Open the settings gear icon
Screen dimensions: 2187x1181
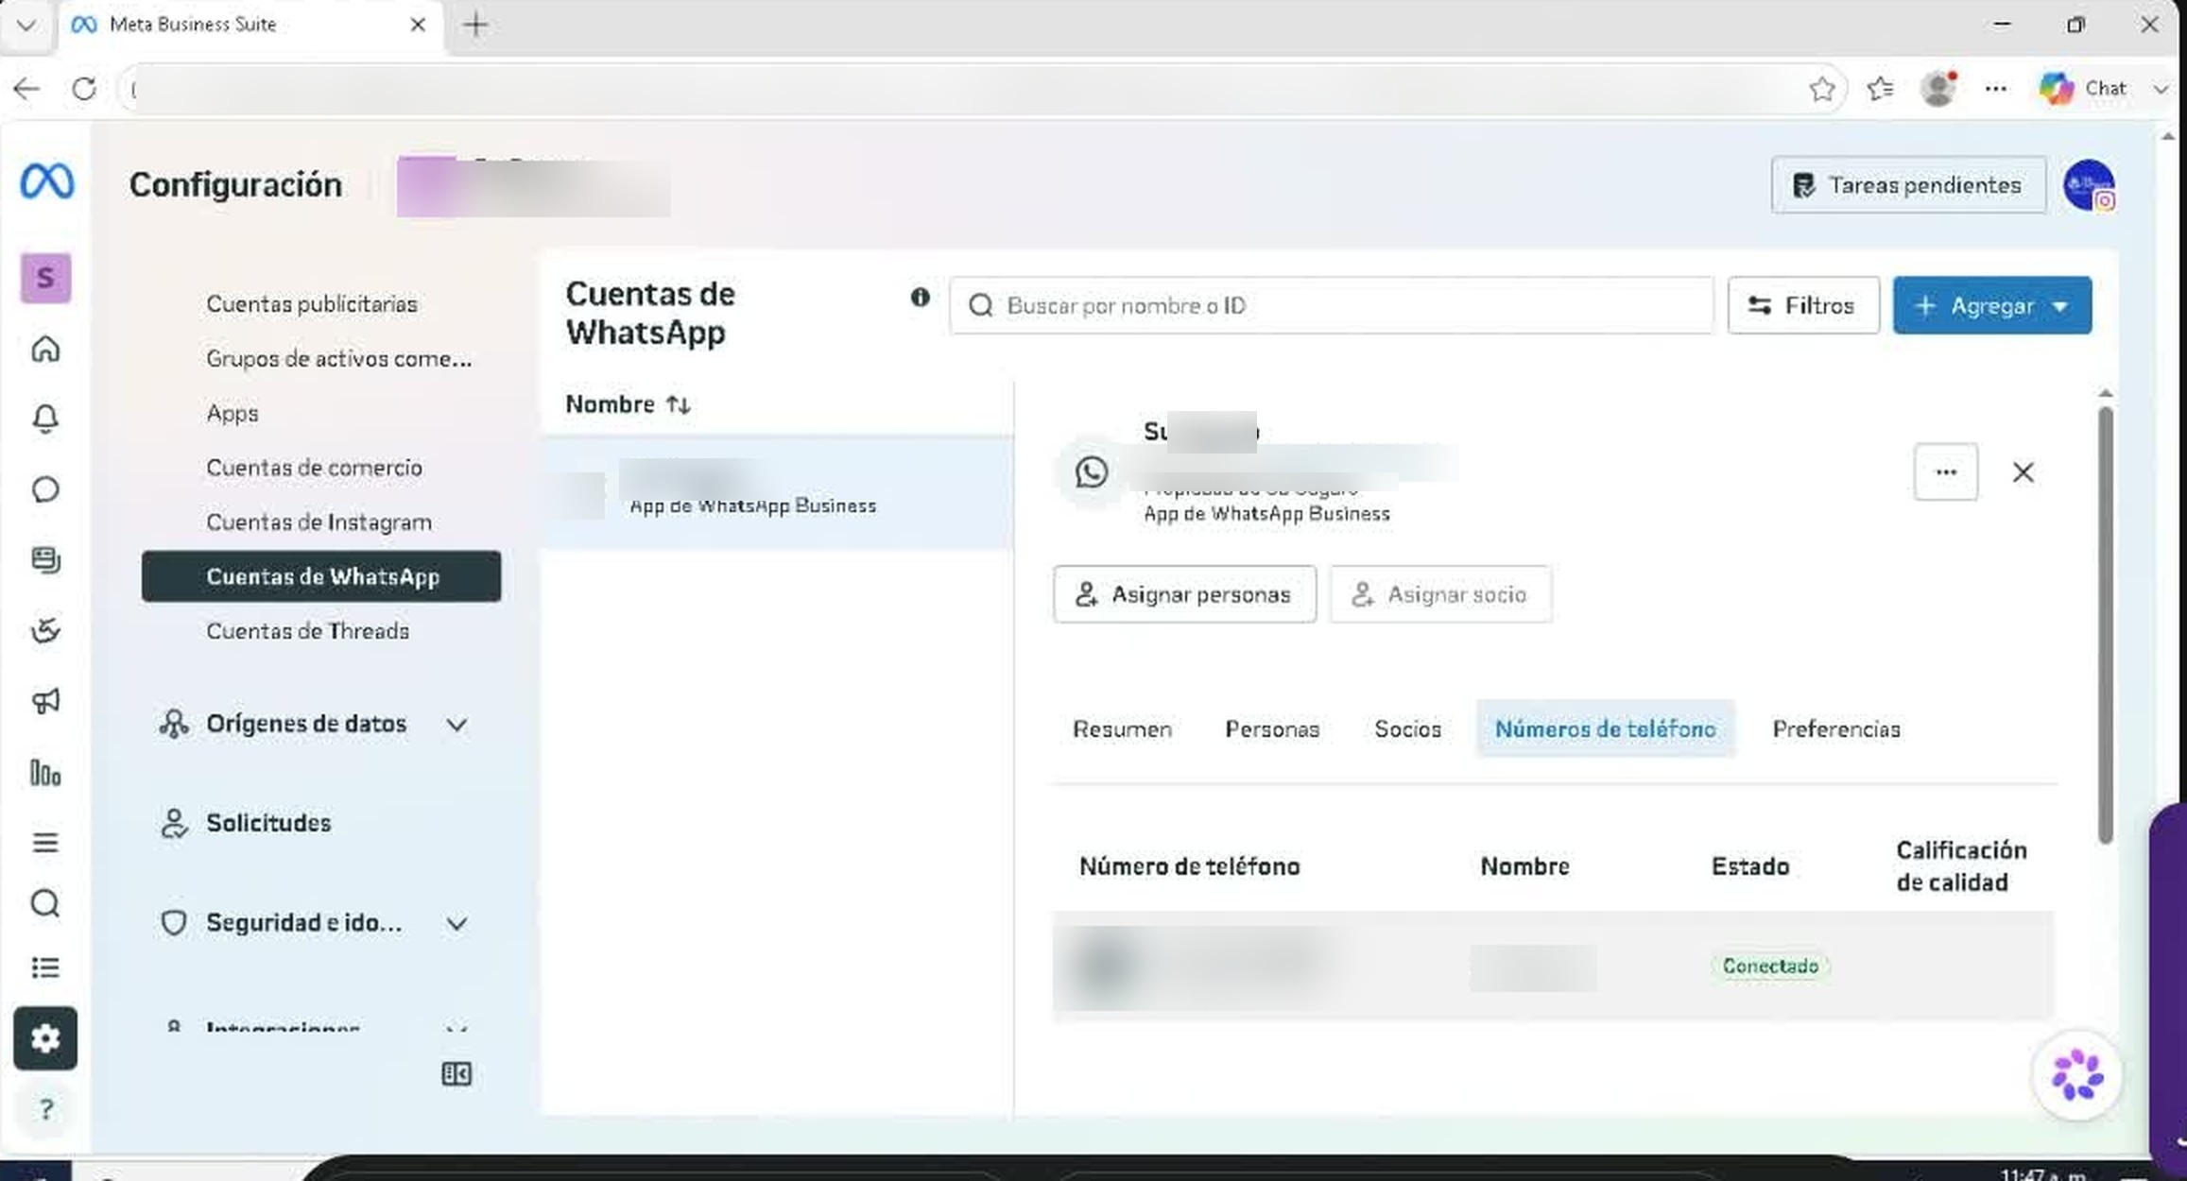tap(45, 1038)
